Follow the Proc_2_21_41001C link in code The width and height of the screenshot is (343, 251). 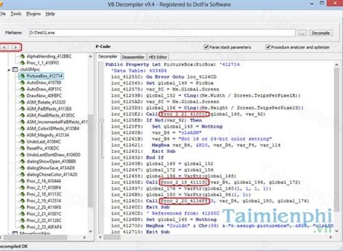[x=184, y=114]
